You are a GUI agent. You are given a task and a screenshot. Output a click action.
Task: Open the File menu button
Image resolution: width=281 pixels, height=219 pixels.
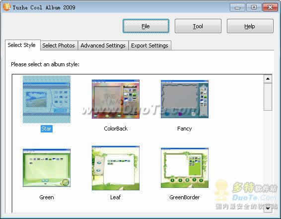(x=146, y=26)
